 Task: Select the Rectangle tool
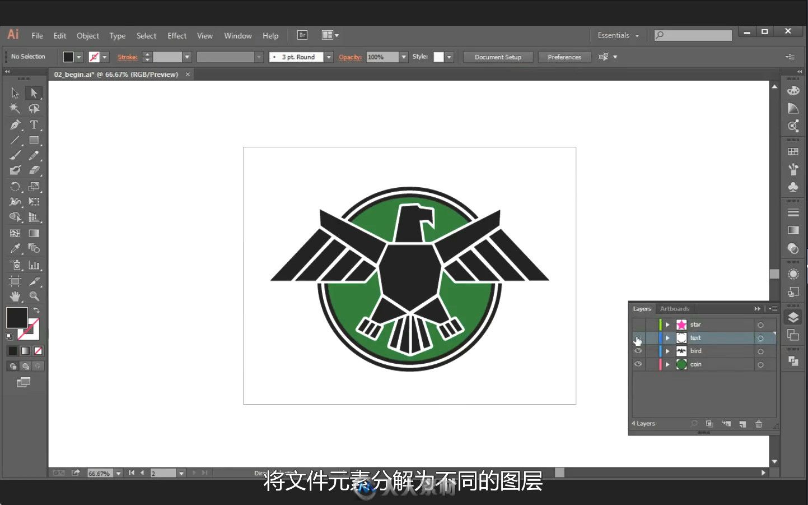click(34, 140)
